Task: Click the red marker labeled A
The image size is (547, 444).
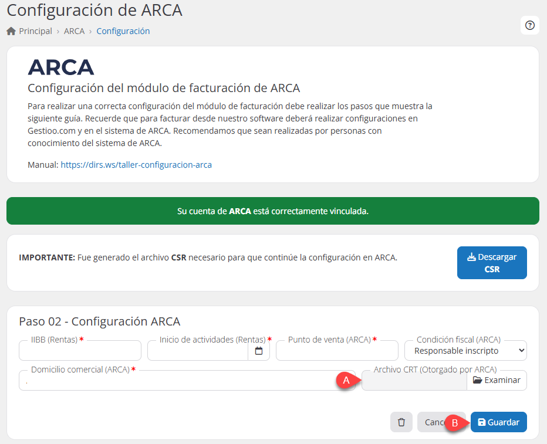Action: (x=346, y=381)
